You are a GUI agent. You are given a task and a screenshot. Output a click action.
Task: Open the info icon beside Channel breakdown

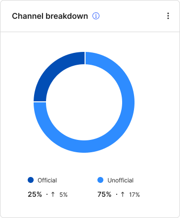(x=96, y=16)
